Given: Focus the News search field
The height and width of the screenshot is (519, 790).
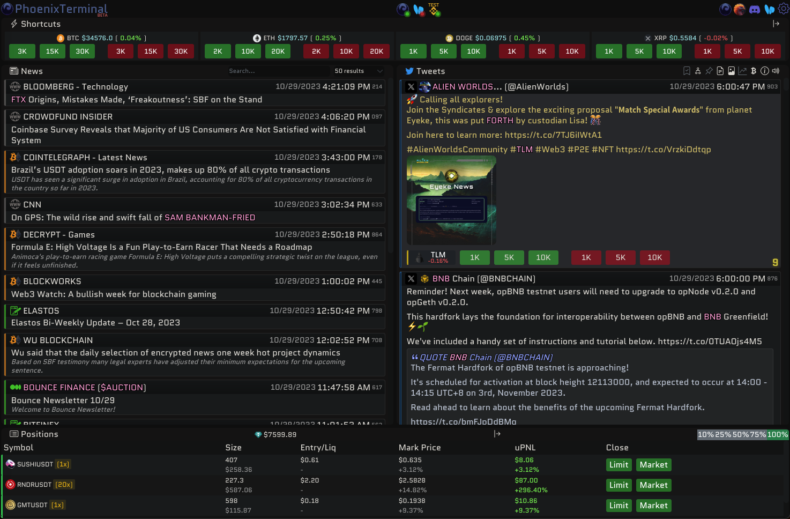Looking at the screenshot, I should pos(279,71).
